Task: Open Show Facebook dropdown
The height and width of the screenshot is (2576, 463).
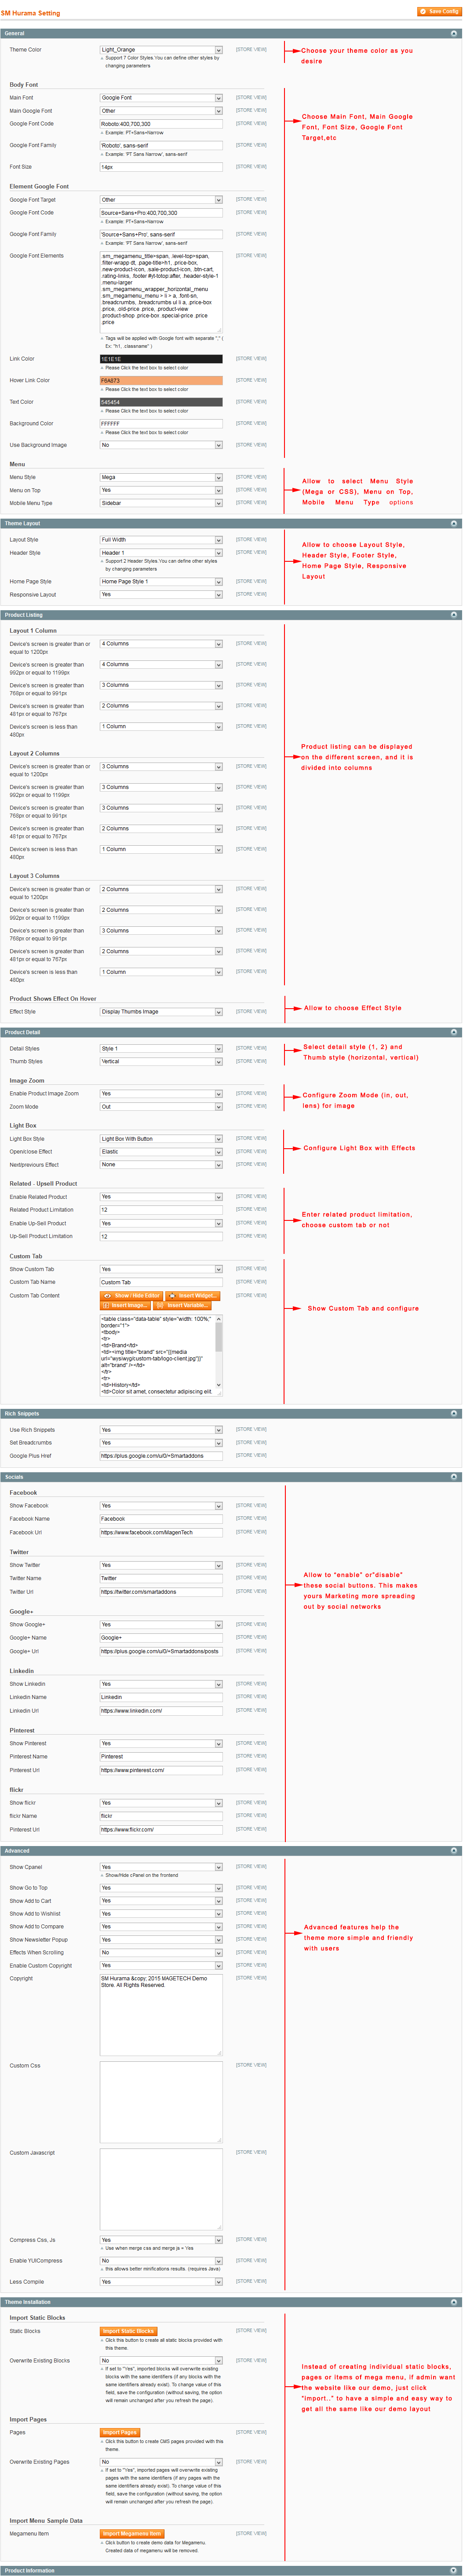Action: pos(160,1506)
